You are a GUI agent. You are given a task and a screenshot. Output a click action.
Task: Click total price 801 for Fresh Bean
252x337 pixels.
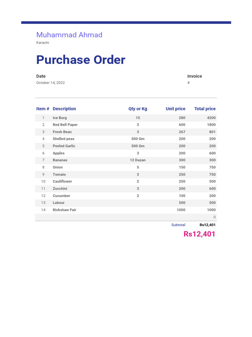tap(212, 132)
